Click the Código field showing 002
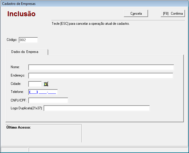The width and height of the screenshot is (189, 153). click(28, 40)
